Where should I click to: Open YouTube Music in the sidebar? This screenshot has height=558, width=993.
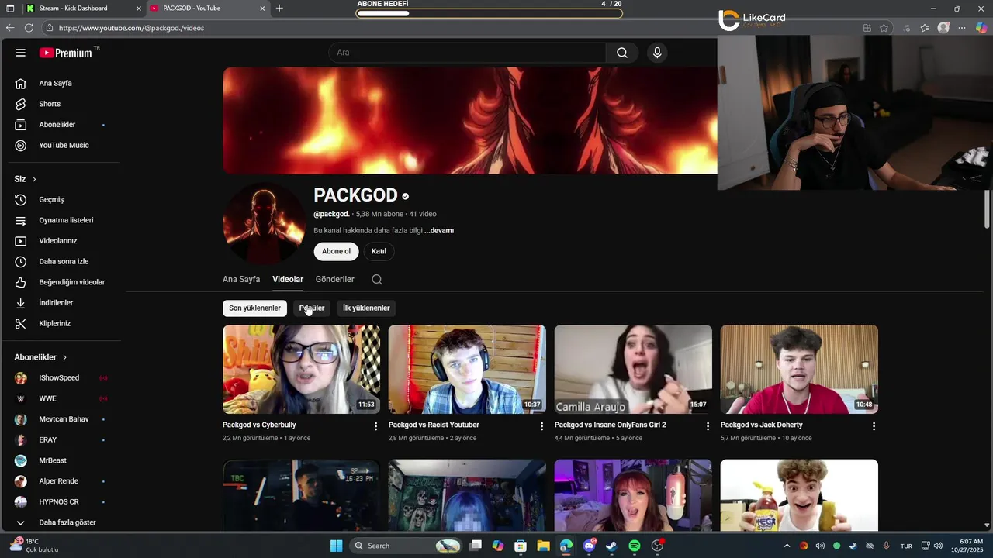(63, 145)
